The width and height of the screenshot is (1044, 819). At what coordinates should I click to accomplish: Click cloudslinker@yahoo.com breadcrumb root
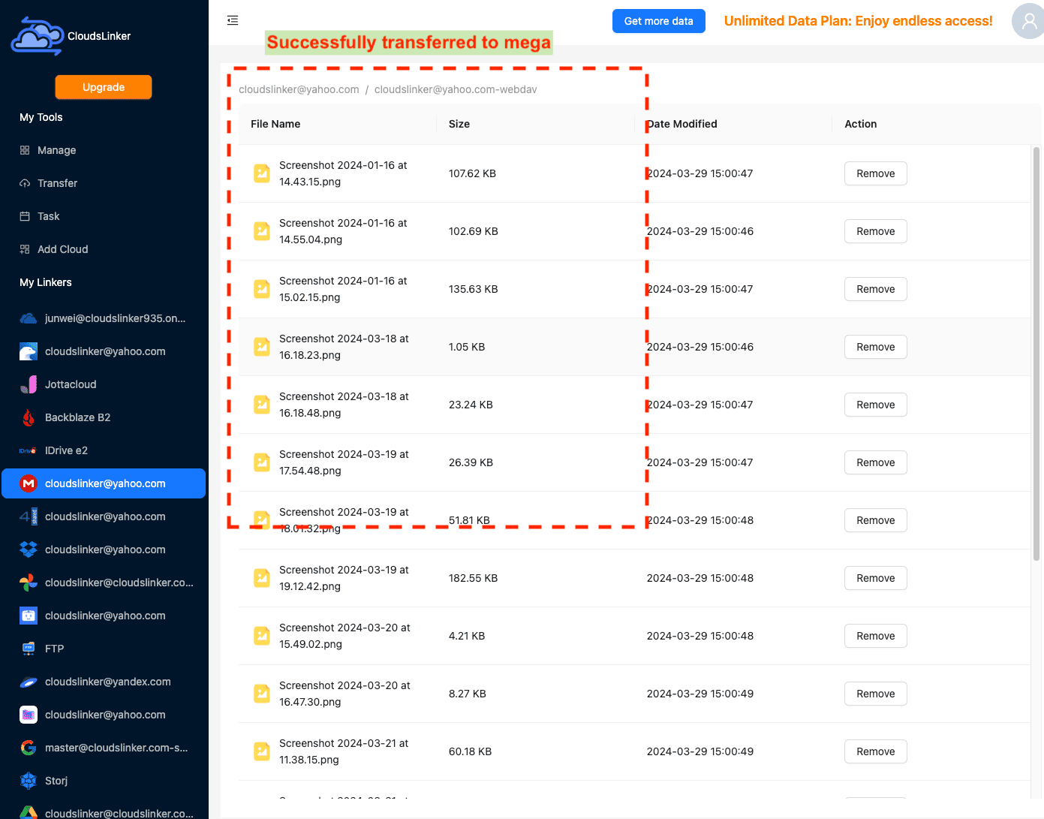click(299, 89)
